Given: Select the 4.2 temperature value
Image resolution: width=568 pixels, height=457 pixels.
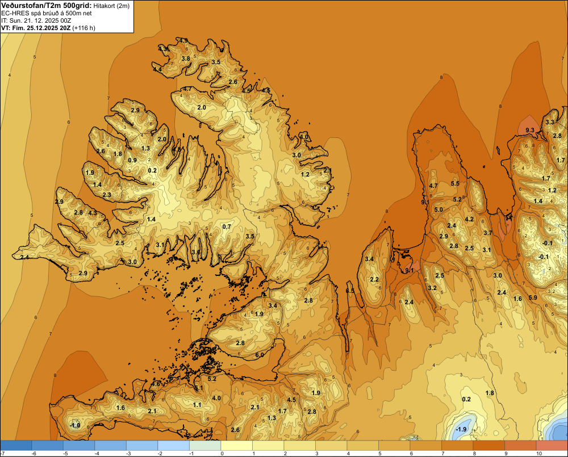Looking at the screenshot, I should click(469, 219).
